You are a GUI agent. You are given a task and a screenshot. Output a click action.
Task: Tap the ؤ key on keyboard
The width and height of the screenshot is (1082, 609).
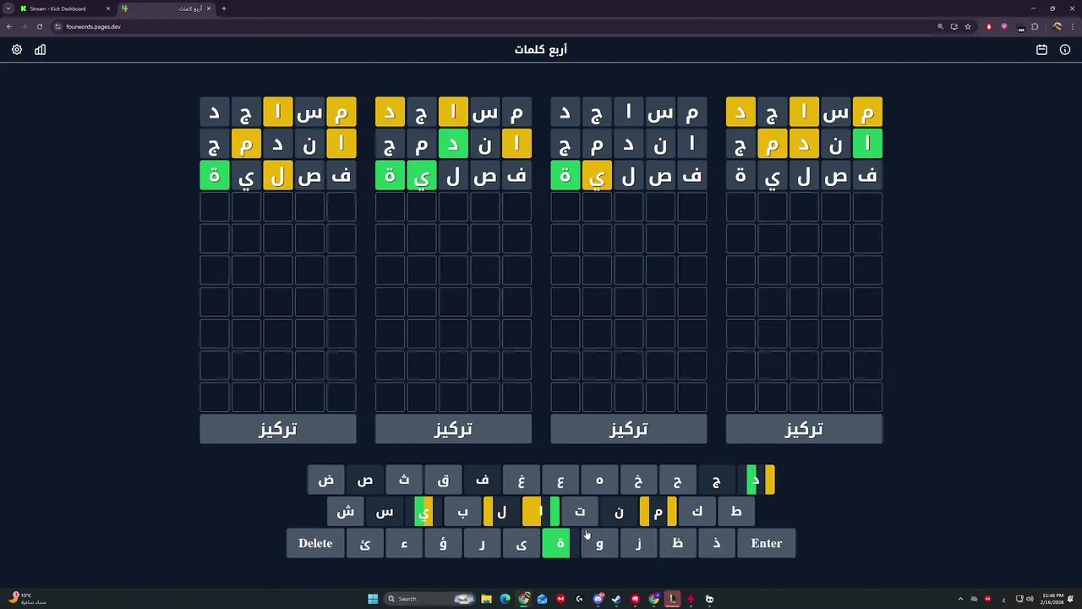pos(443,543)
